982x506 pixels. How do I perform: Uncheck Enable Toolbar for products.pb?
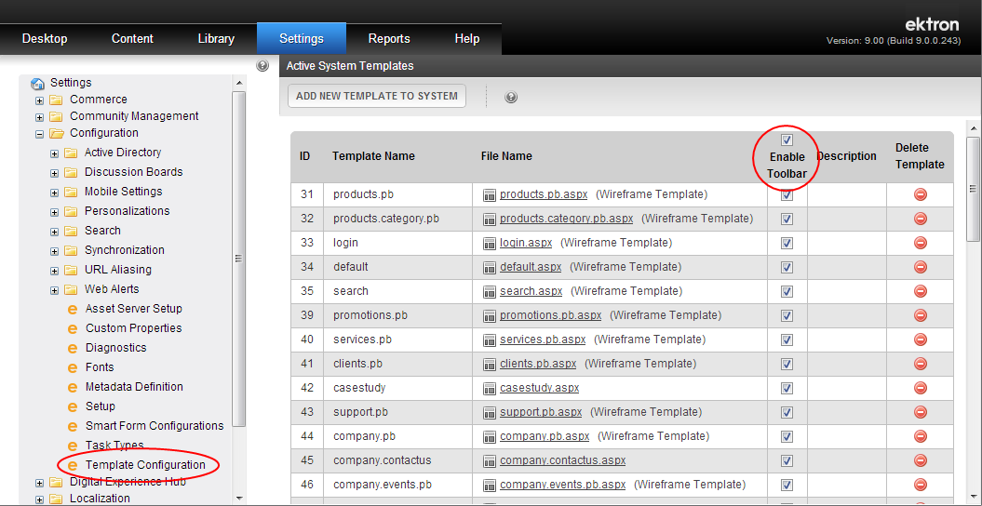(787, 195)
